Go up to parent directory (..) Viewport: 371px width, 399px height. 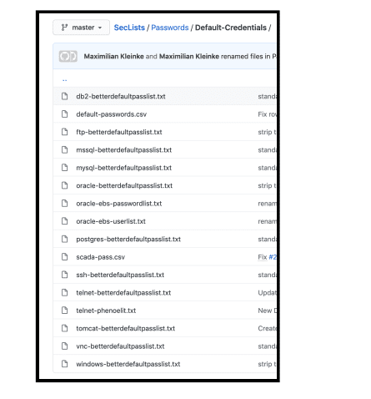[x=64, y=80]
